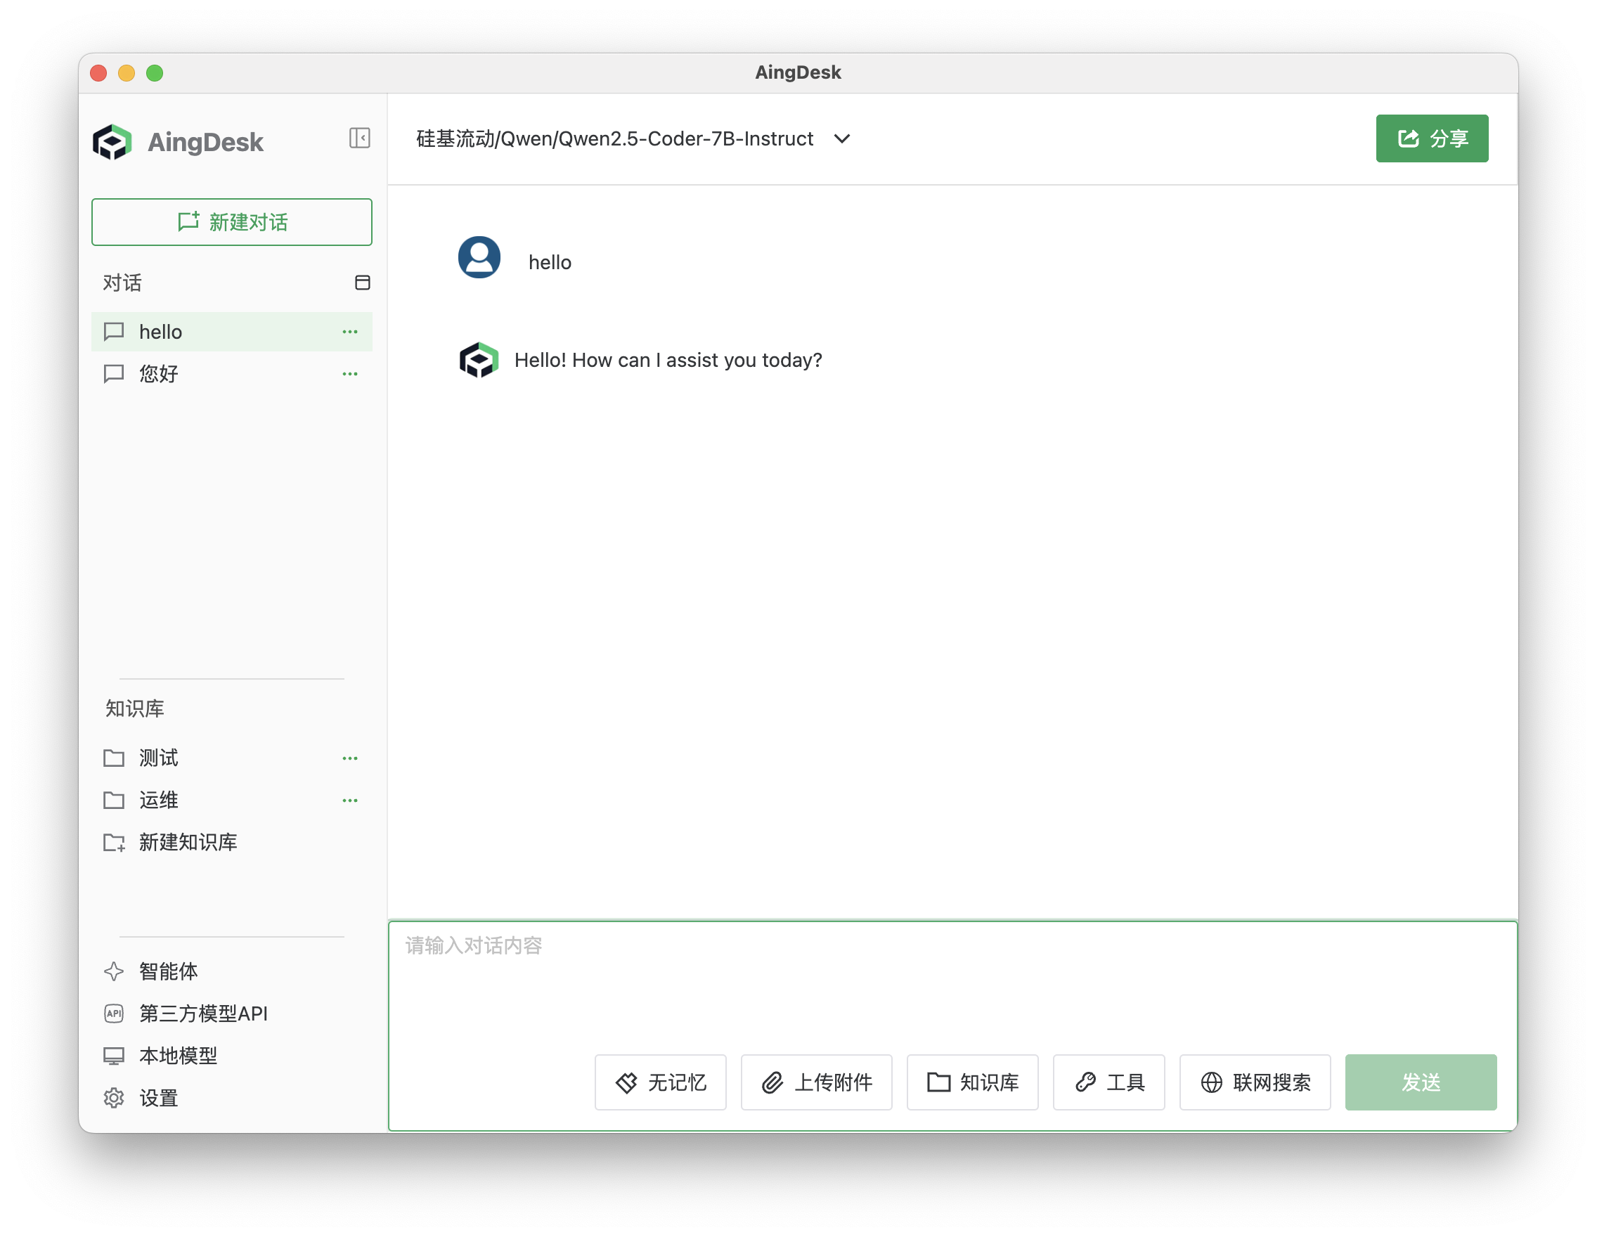The width and height of the screenshot is (1597, 1237).
Task: Open 设置 settings
Action: click(x=157, y=1098)
